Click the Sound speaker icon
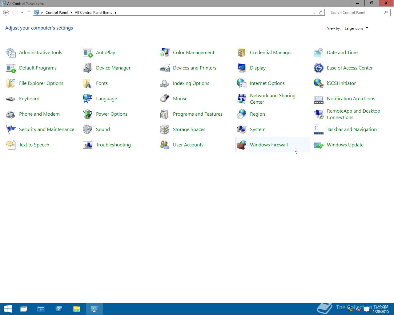The height and width of the screenshot is (315, 394). click(88, 130)
